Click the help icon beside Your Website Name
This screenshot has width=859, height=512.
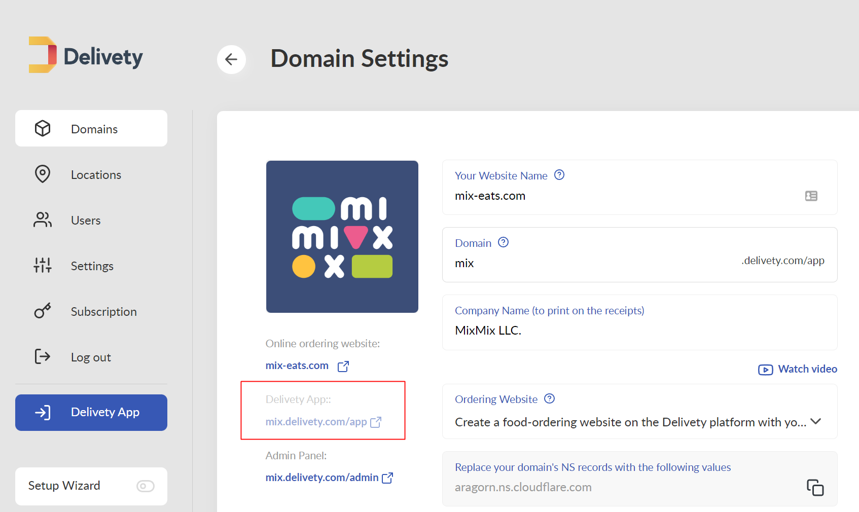point(559,175)
